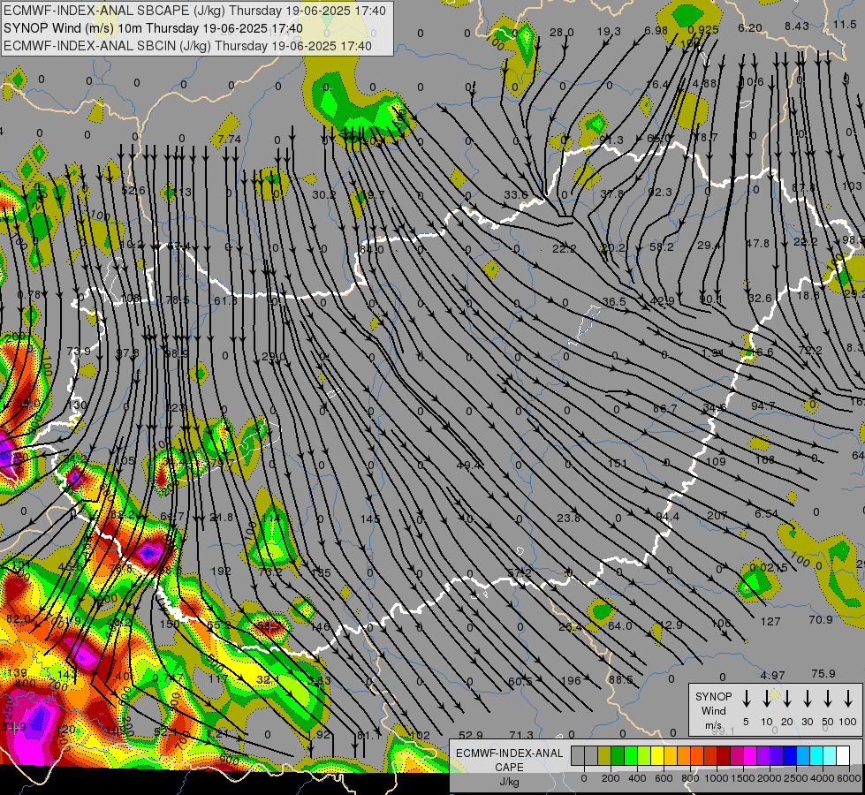
Task: Click the 11.5 value on the map
Action: pyautogui.click(x=845, y=24)
